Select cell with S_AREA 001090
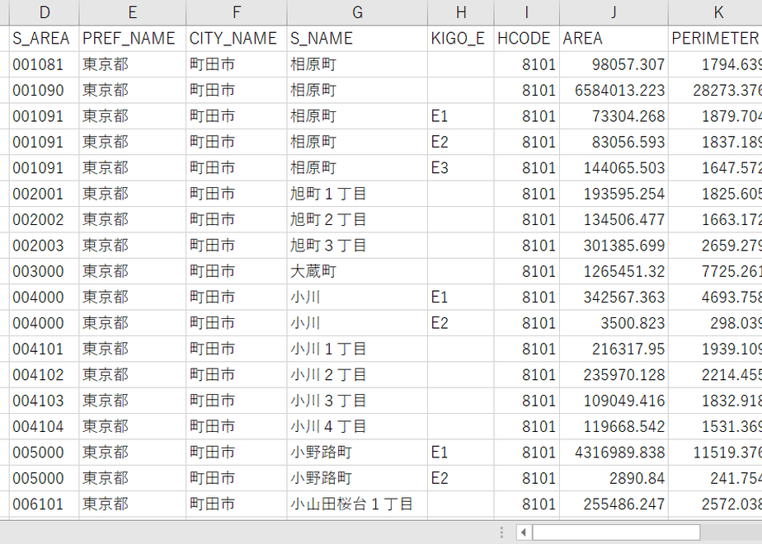The image size is (762, 544). pos(45,91)
